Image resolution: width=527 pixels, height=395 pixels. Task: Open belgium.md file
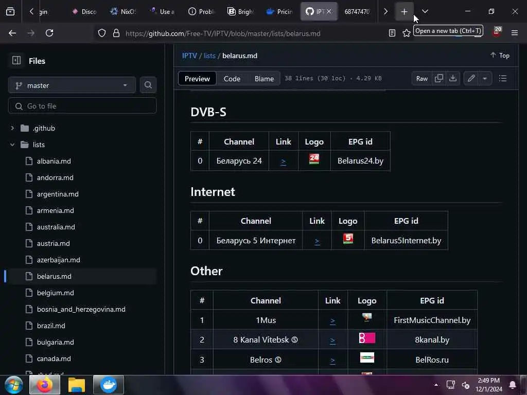click(x=55, y=293)
